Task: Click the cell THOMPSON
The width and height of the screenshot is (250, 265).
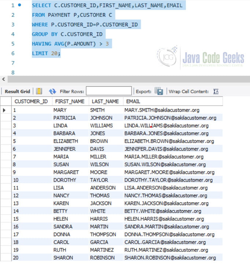Action: click(x=103, y=235)
